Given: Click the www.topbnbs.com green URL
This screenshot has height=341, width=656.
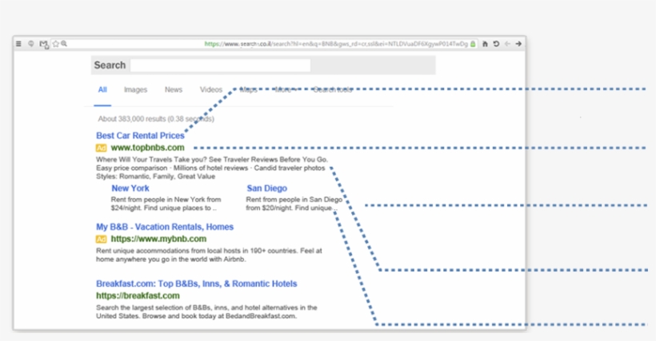Looking at the screenshot, I should (x=147, y=148).
